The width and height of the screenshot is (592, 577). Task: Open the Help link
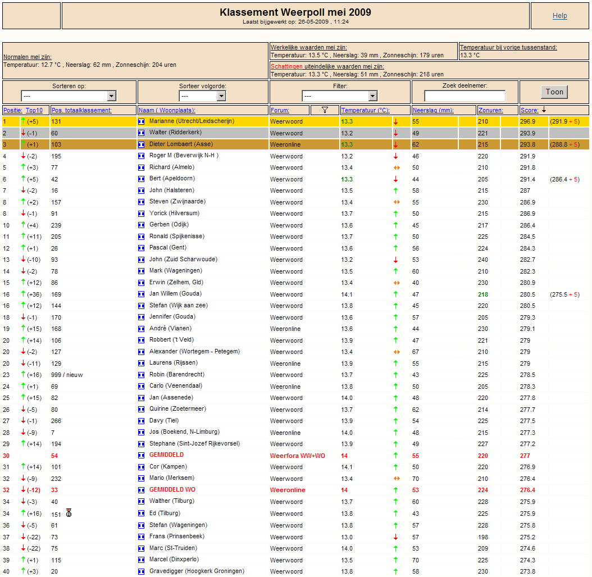tap(559, 16)
